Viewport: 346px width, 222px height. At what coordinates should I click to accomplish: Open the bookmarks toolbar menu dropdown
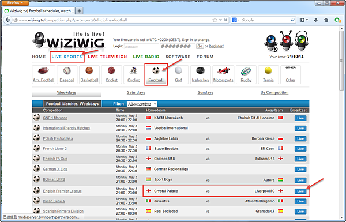pyautogui.click(x=304, y=20)
